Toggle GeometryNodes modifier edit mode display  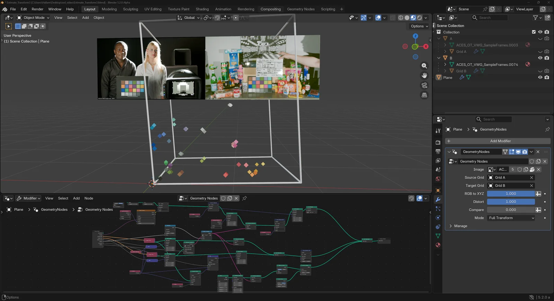(x=512, y=152)
